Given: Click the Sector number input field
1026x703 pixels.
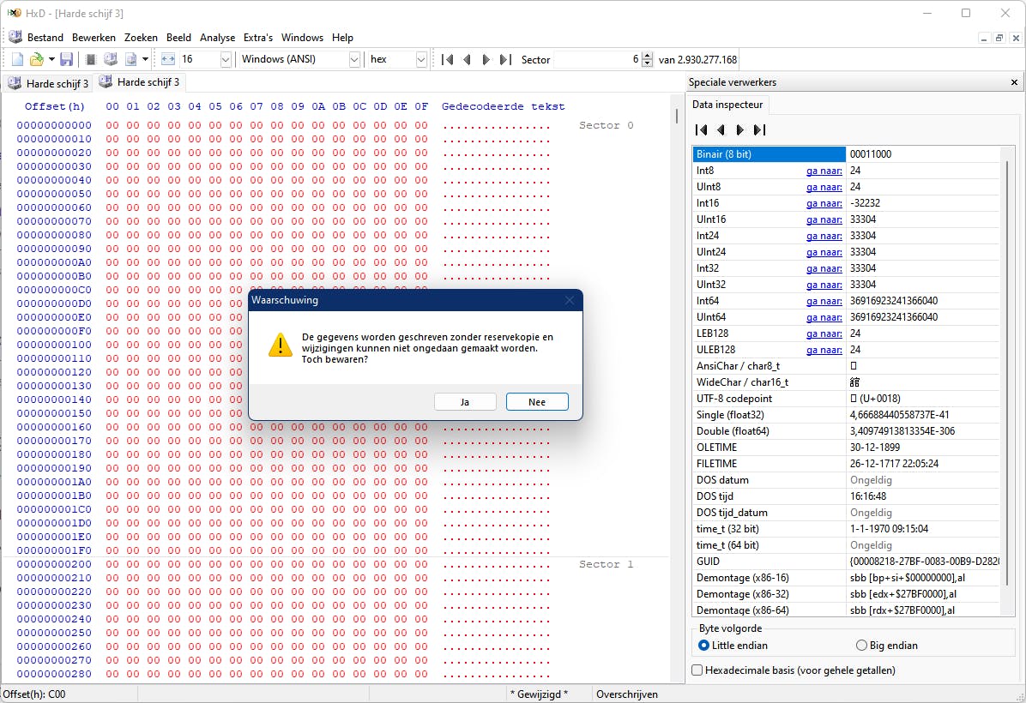Looking at the screenshot, I should tap(597, 59).
